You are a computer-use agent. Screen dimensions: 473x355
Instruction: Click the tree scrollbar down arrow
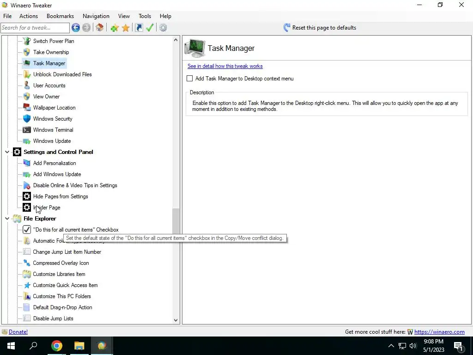pyautogui.click(x=176, y=320)
